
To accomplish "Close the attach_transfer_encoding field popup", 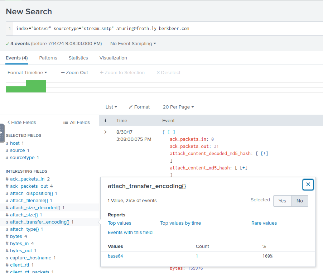I will point(308,185).
